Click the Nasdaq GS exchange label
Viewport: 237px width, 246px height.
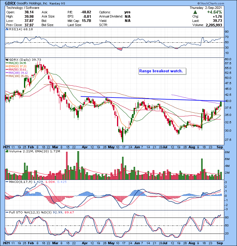click(57, 4)
